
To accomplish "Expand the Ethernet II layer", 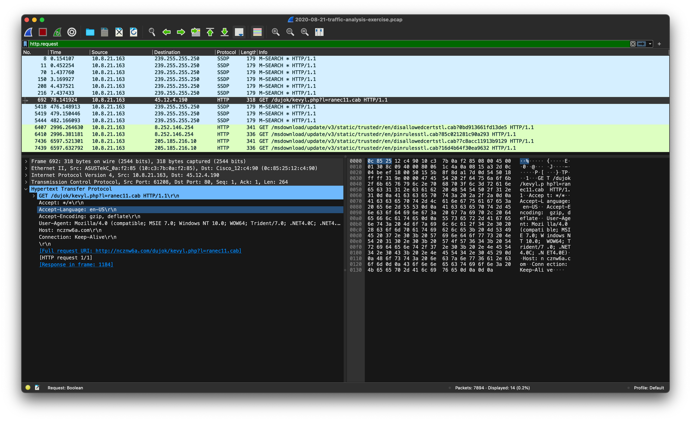I will coord(26,168).
